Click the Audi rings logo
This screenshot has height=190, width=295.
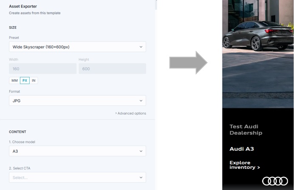[x=275, y=181]
